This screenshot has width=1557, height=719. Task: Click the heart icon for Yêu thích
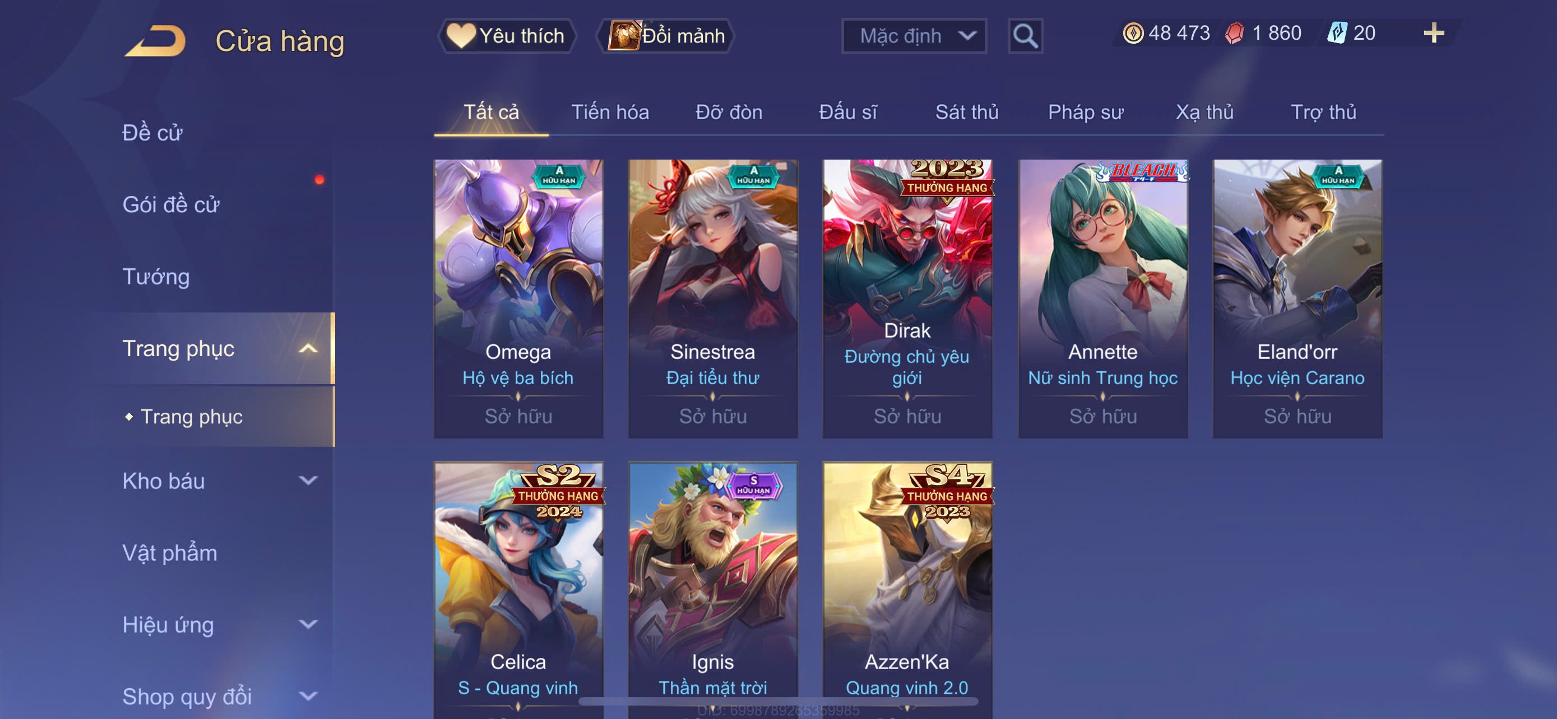tap(461, 36)
